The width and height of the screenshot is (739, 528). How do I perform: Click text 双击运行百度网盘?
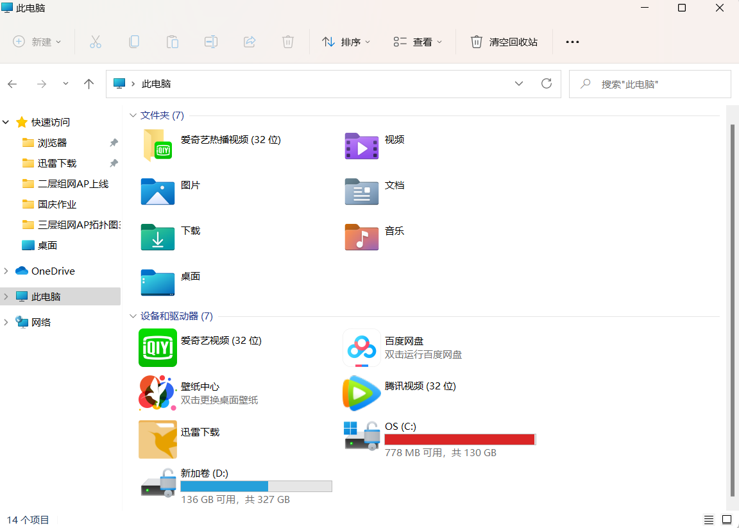423,355
